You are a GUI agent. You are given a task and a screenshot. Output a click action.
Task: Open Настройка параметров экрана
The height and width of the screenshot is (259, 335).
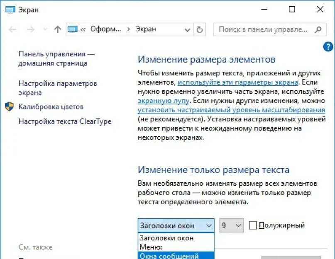click(x=58, y=88)
